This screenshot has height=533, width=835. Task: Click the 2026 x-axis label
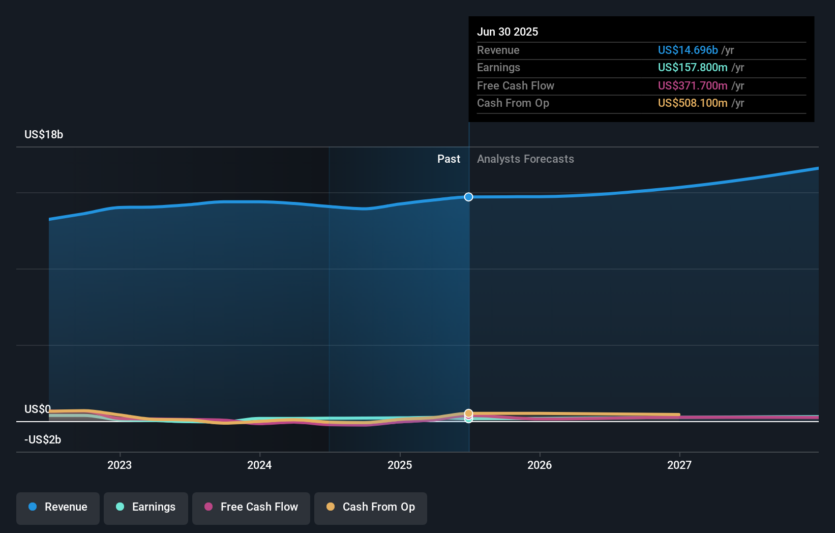tap(540, 465)
